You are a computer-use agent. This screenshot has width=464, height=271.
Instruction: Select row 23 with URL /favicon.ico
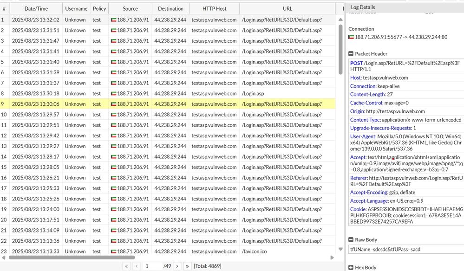(x=168, y=251)
